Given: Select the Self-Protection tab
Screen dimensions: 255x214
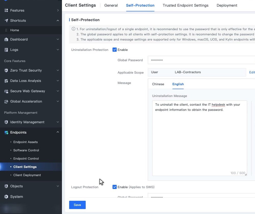Looking at the screenshot, I should pyautogui.click(x=140, y=5).
